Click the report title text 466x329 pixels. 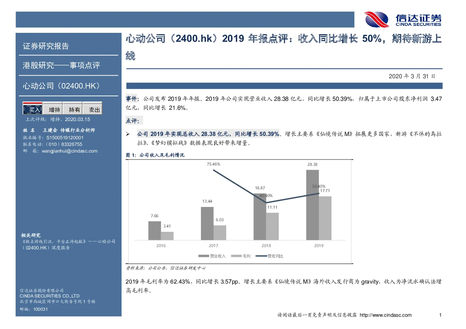tap(284, 47)
